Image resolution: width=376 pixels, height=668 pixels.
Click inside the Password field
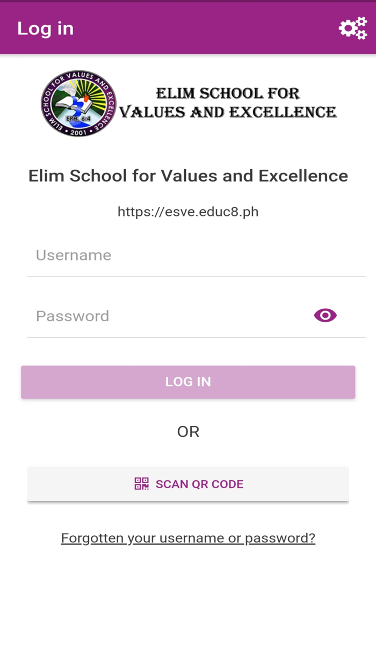click(x=161, y=316)
